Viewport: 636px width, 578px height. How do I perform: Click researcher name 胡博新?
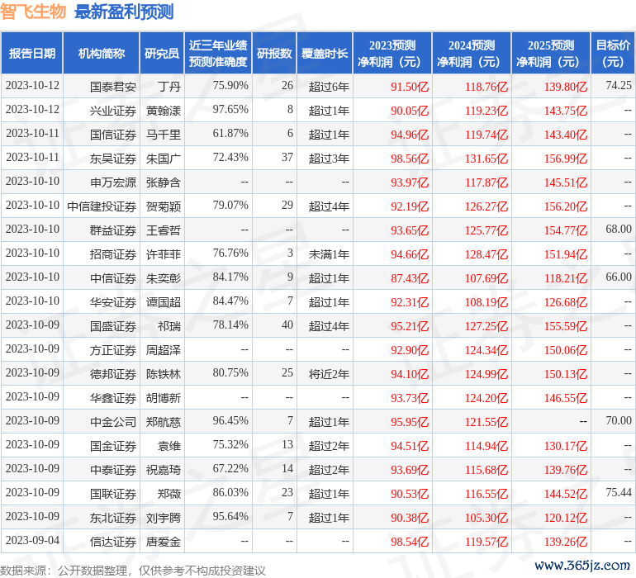point(164,398)
